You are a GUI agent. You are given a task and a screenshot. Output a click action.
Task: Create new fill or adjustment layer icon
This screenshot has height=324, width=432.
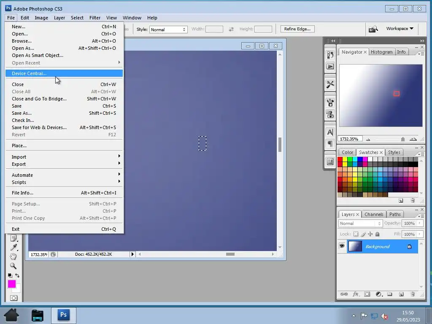[378, 294]
